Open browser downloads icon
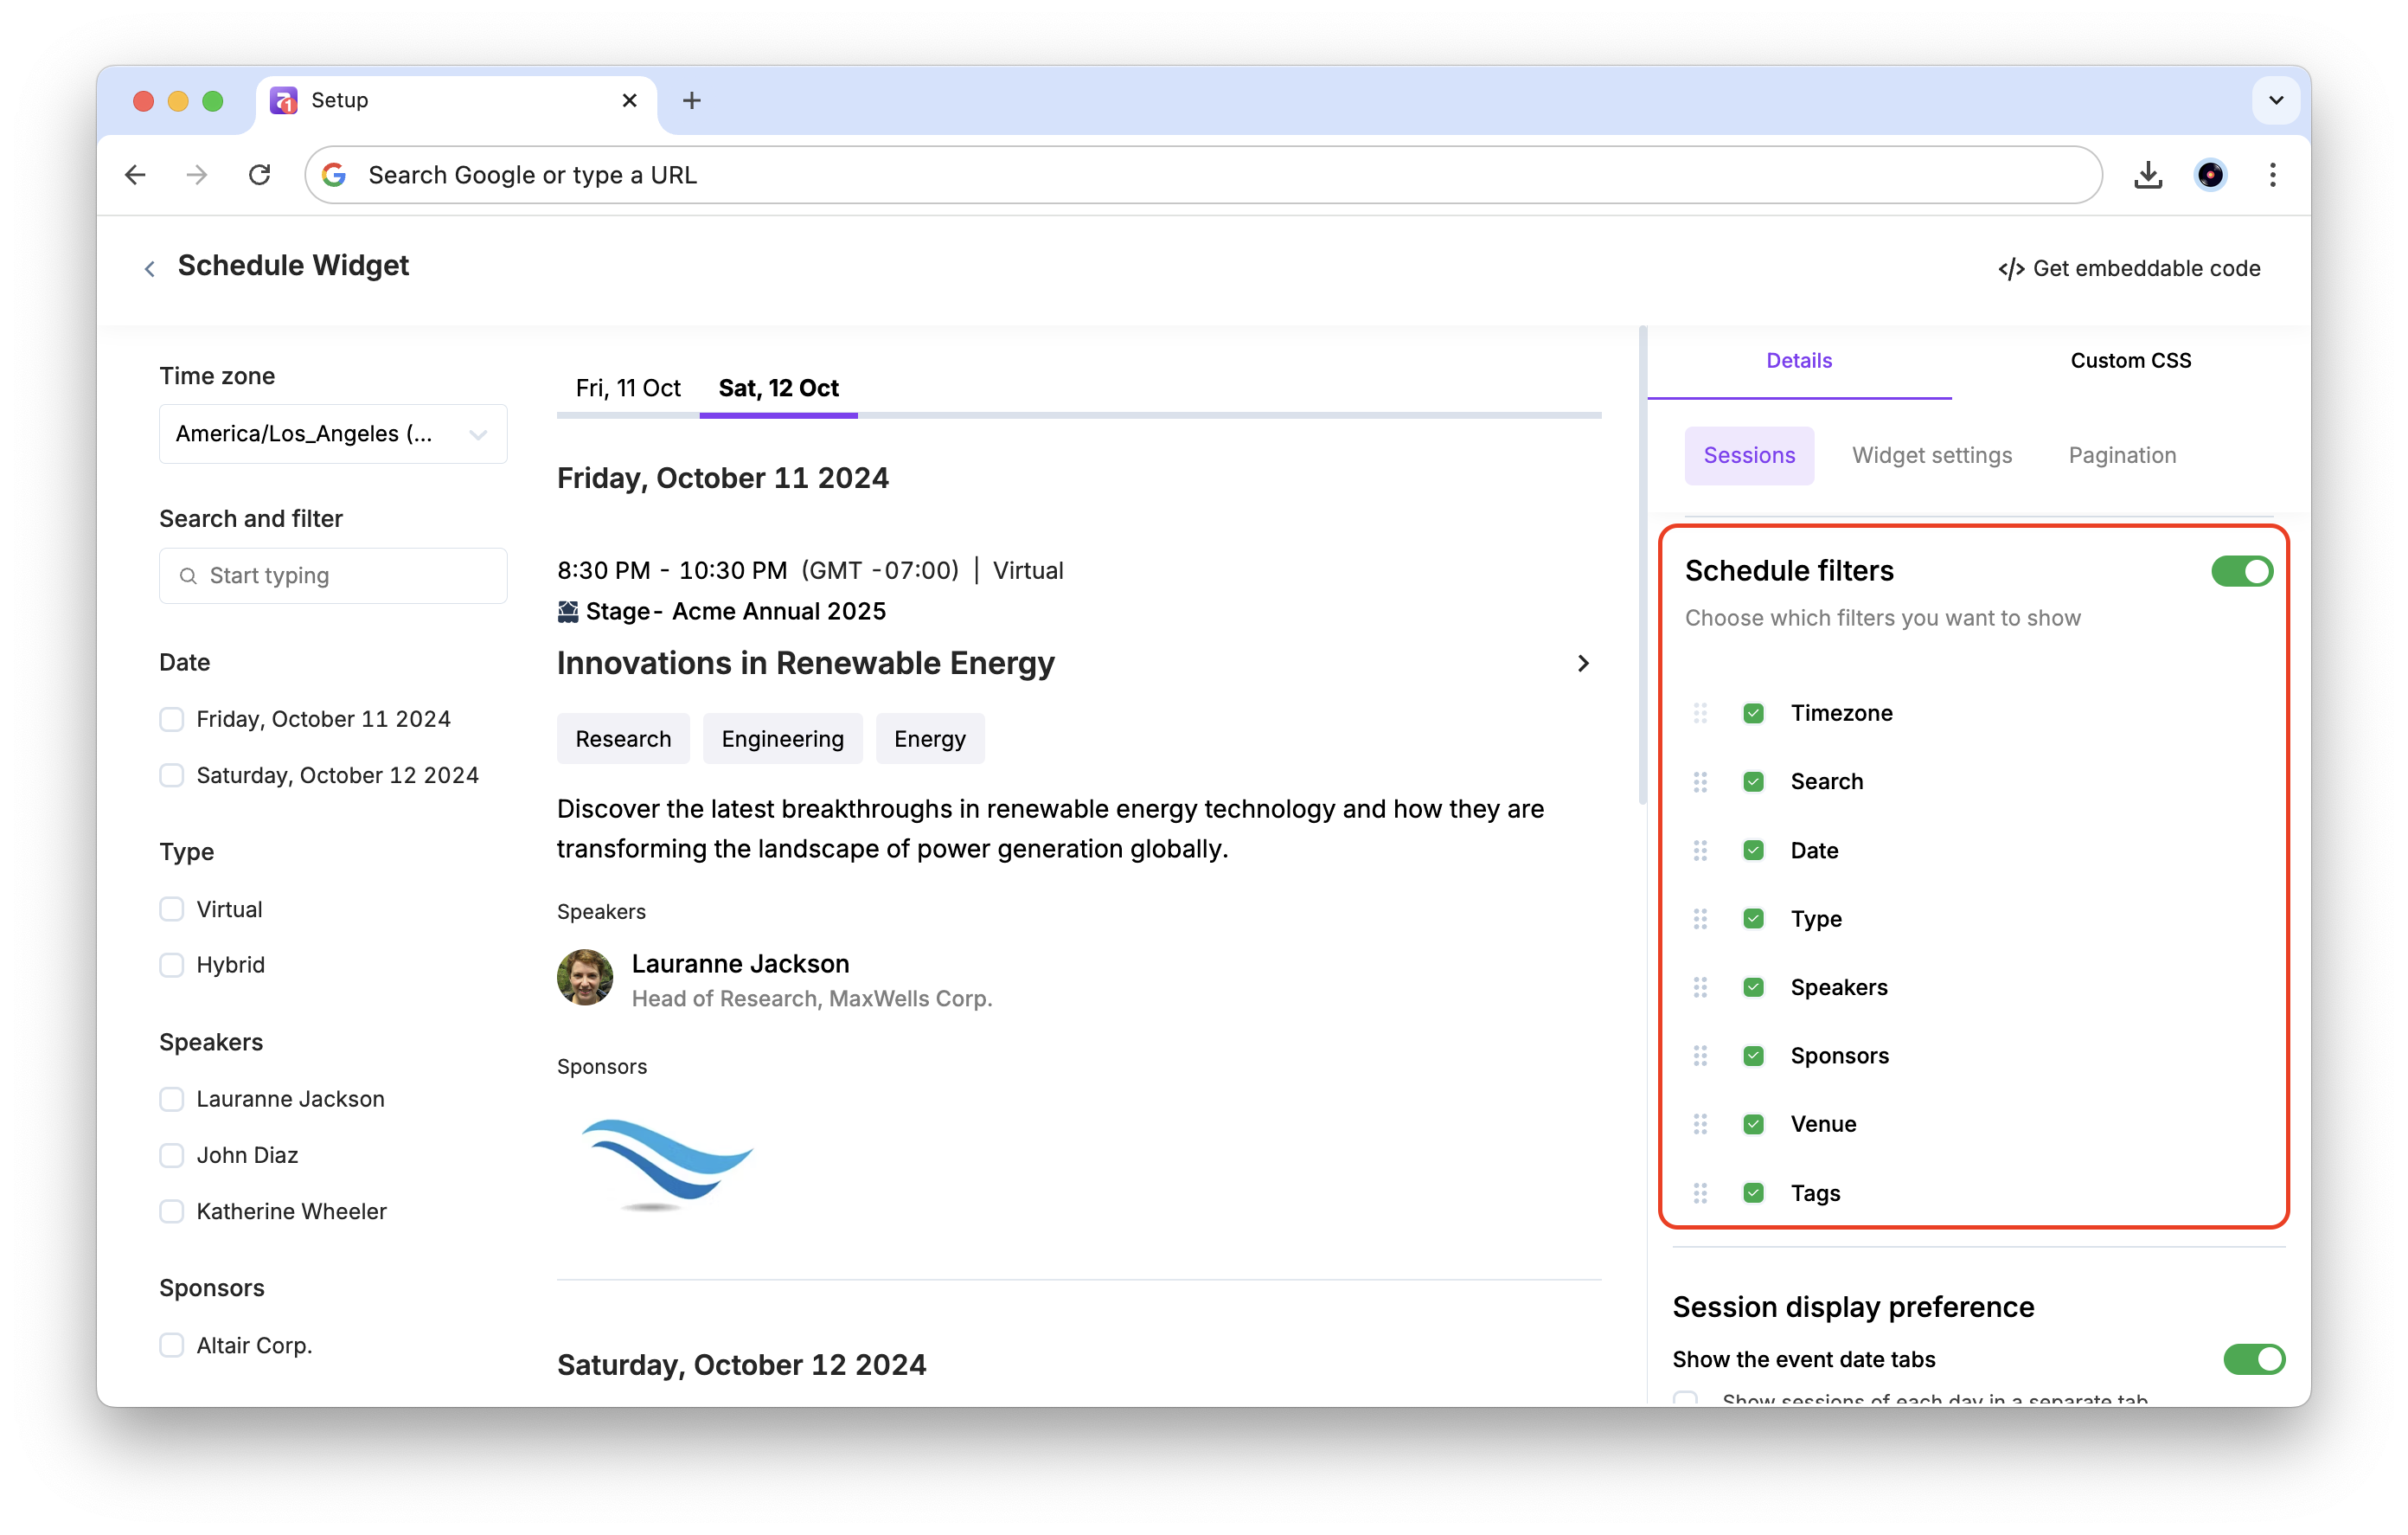The image size is (2408, 1535). point(2147,175)
